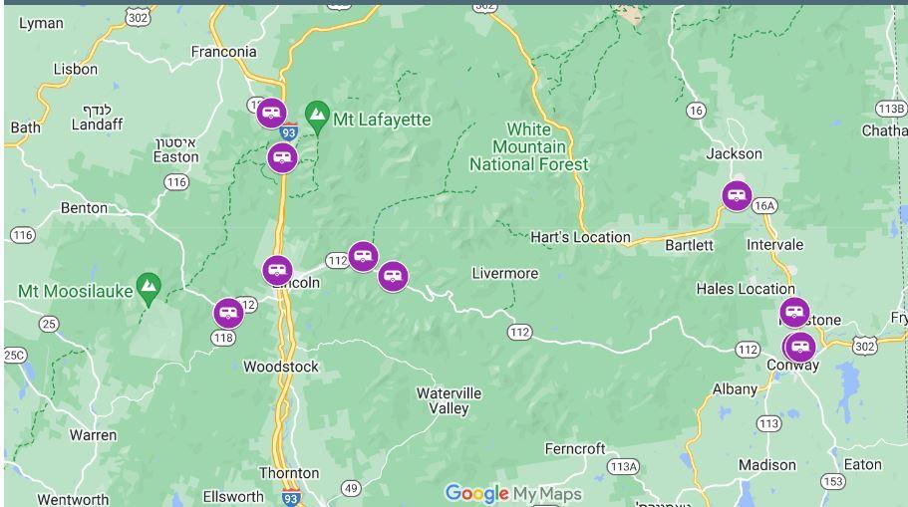Click the Franconia town label
The width and height of the screenshot is (908, 507).
coord(223,52)
